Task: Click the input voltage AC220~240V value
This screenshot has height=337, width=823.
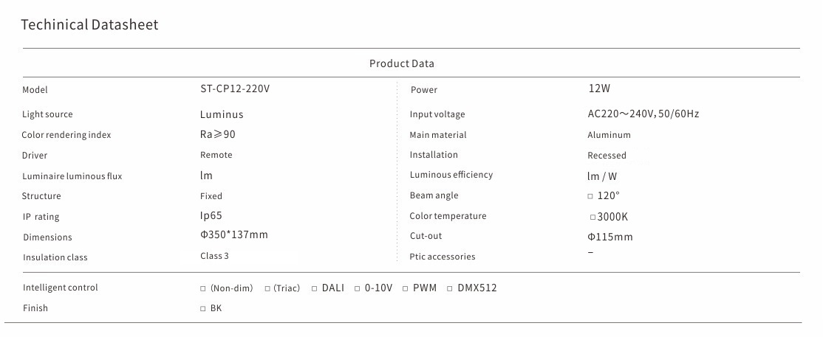Action: tap(643, 114)
